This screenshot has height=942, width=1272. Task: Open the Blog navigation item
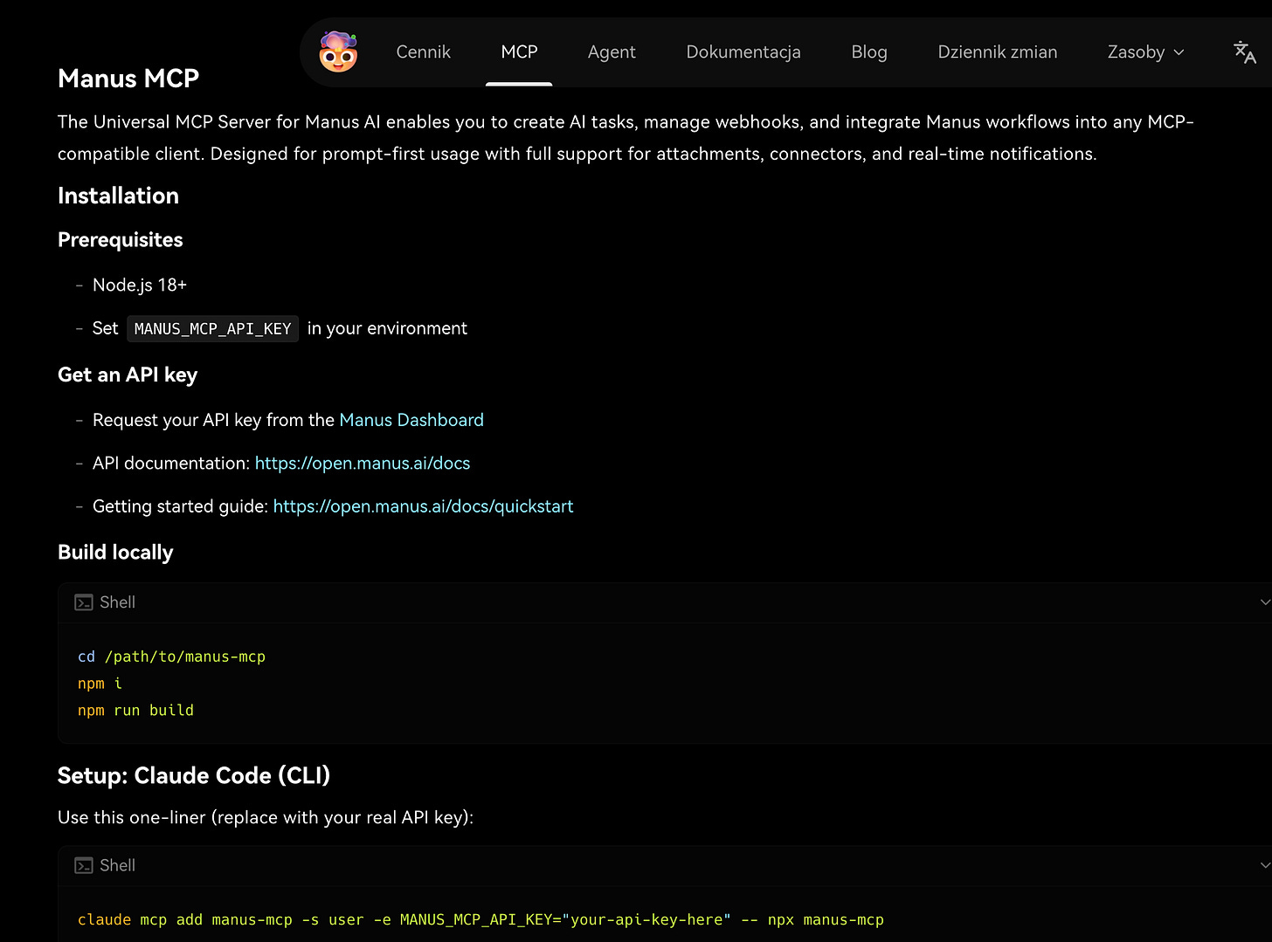869,52
